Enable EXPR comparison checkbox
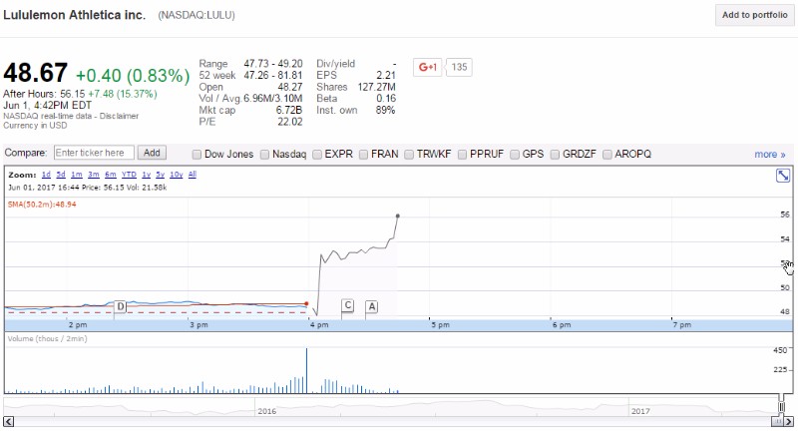Image resolution: width=798 pixels, height=431 pixels. coord(317,155)
